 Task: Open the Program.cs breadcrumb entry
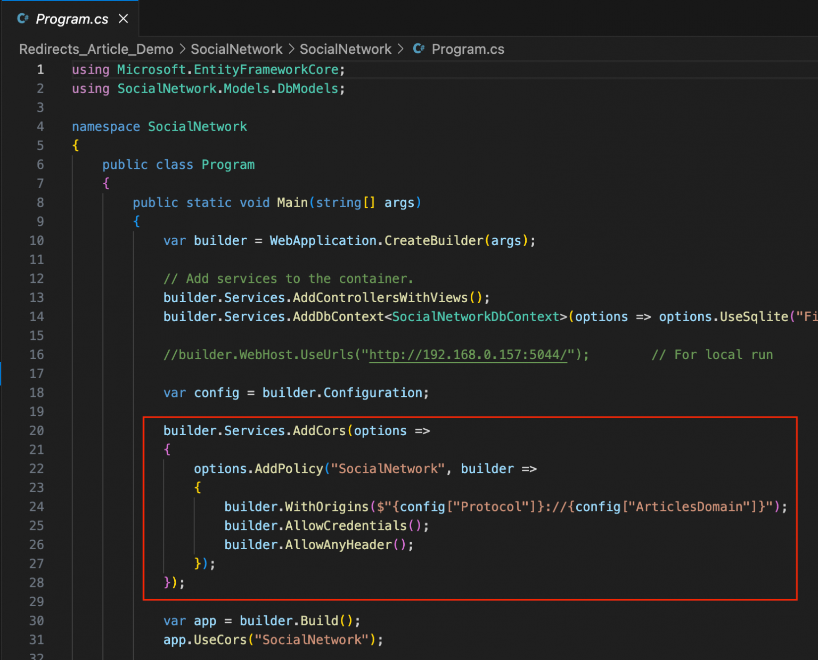(x=467, y=48)
